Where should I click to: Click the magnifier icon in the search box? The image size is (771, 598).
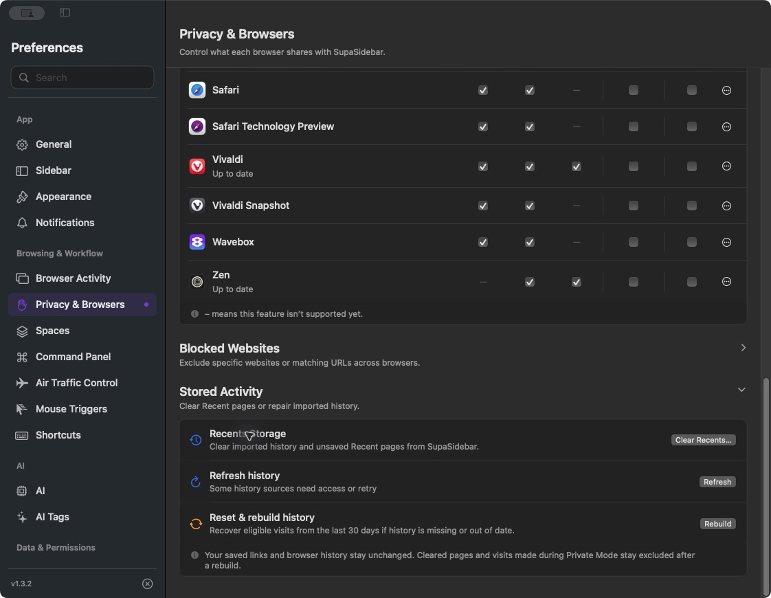[23, 78]
